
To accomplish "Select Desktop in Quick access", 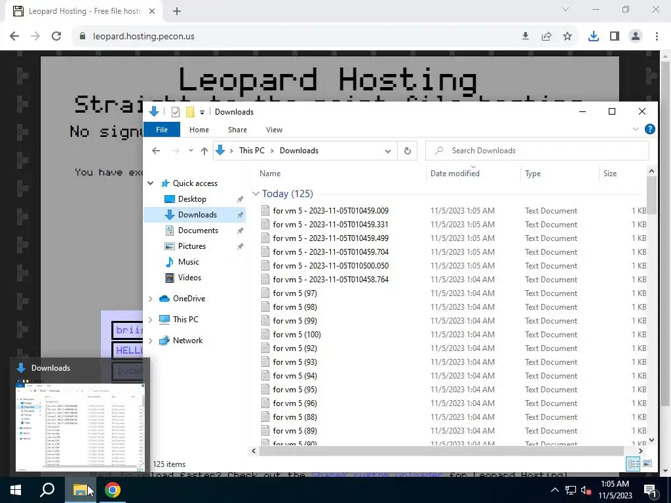I will coord(192,199).
